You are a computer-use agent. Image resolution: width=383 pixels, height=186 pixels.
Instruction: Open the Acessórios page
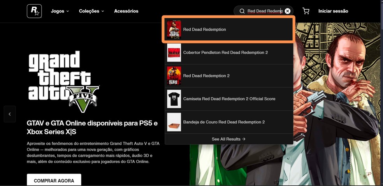pos(126,11)
